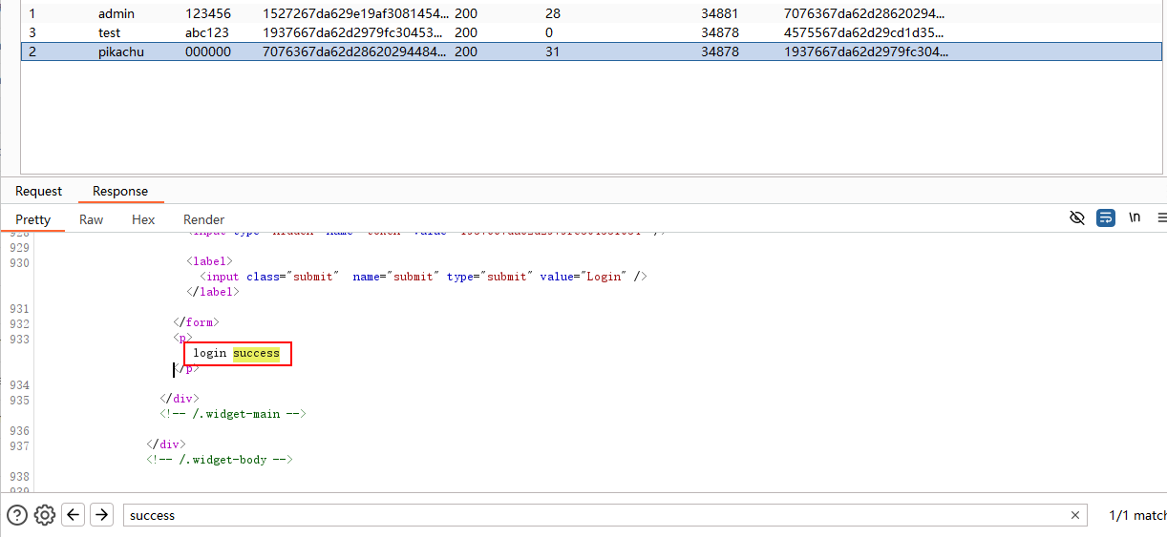Image resolution: width=1167 pixels, height=537 pixels.
Task: Click the closing </form> tag line
Action: point(196,322)
